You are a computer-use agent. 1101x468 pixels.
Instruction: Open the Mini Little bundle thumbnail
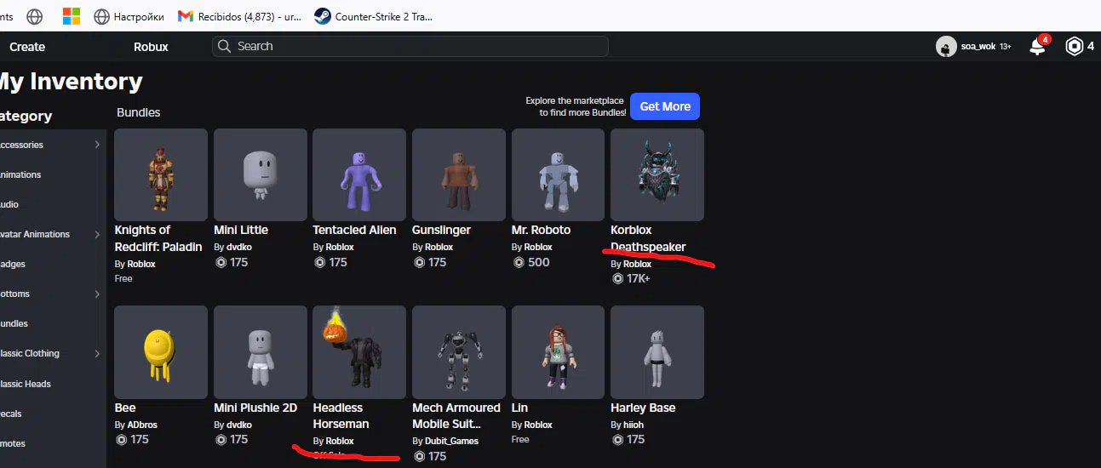coord(261,175)
